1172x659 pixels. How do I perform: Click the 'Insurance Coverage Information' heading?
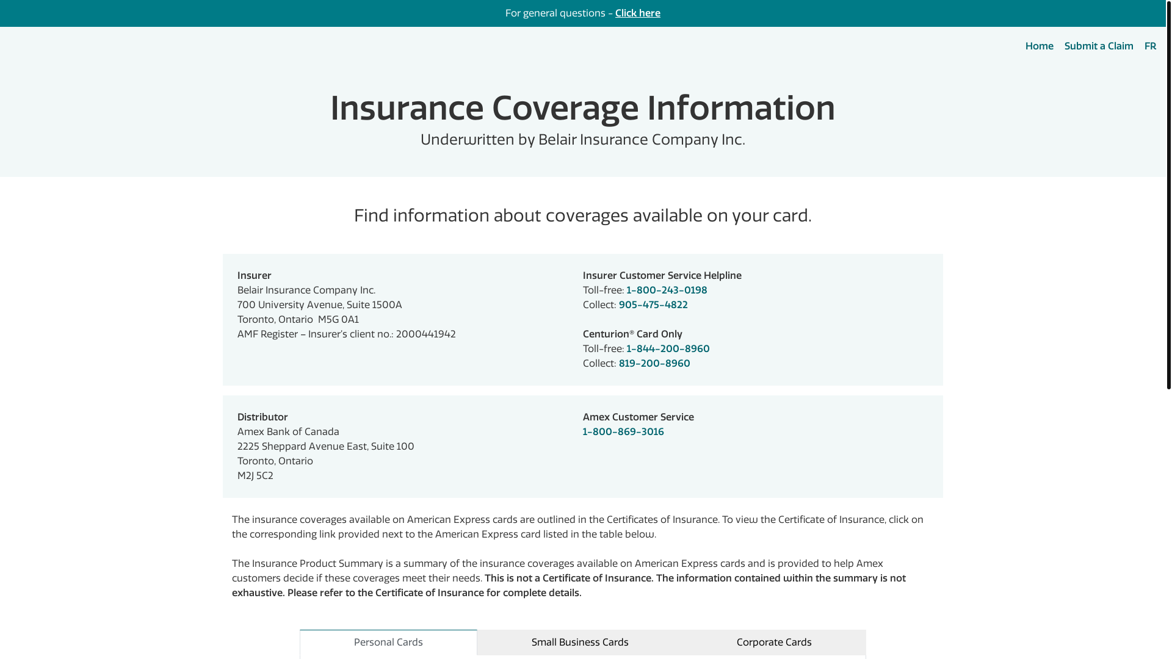[x=582, y=108]
